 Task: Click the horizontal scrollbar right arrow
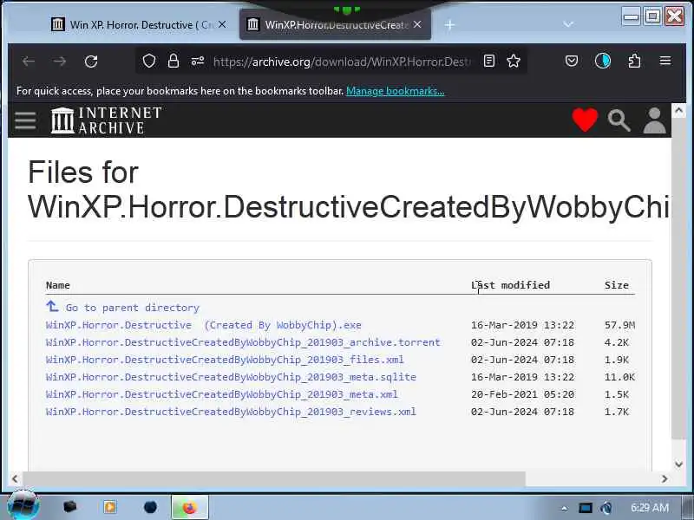(x=665, y=478)
